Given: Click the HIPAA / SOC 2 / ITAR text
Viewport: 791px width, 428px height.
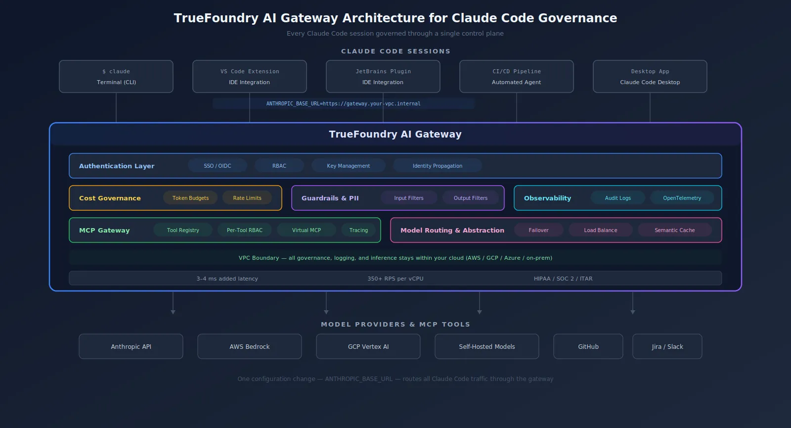Looking at the screenshot, I should (x=563, y=279).
